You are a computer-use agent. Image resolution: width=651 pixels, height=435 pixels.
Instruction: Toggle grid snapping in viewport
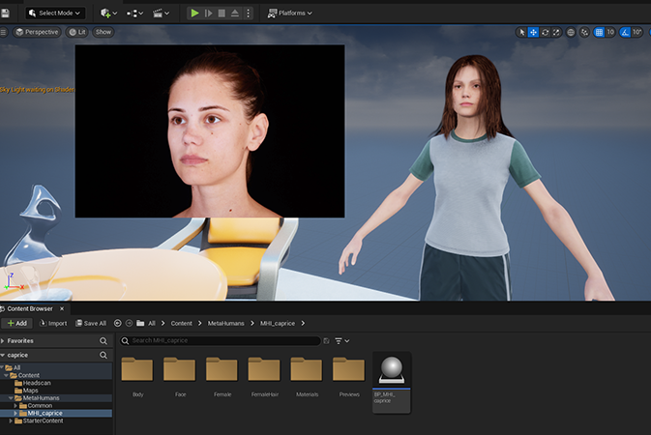point(599,32)
